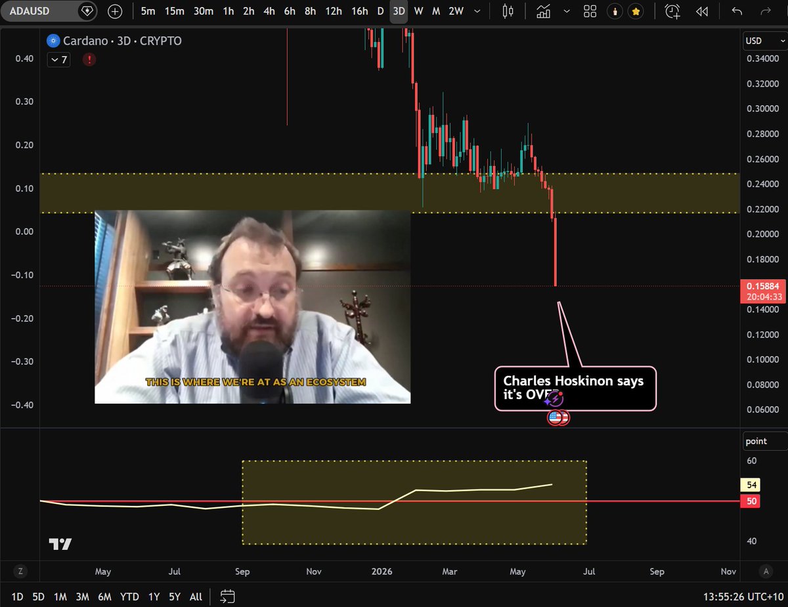Show All date range
Screen dimensions: 788x607
point(196,597)
